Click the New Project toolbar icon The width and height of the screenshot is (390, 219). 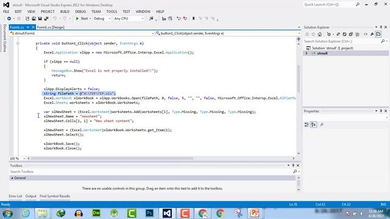tap(27, 19)
